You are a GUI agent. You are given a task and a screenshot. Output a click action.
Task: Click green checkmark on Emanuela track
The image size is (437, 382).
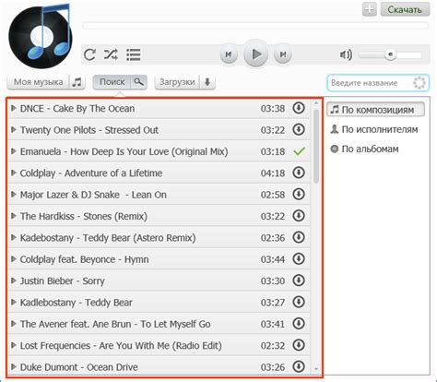(299, 151)
